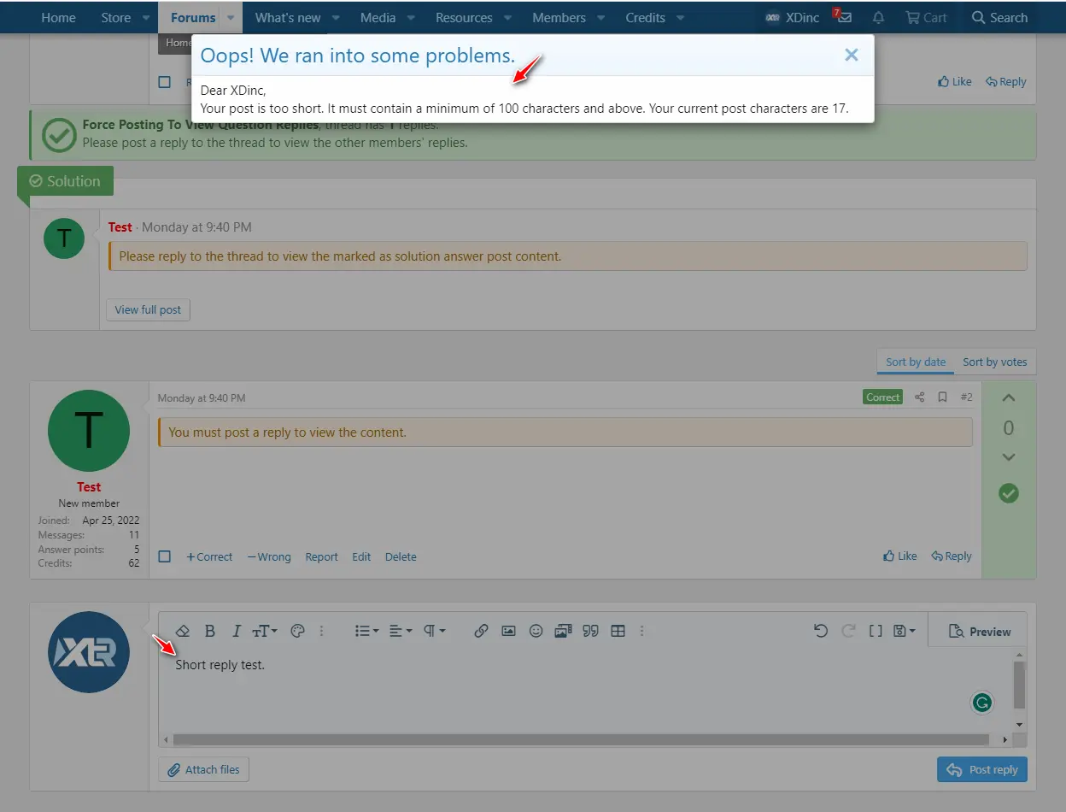Expand the Members menu arrow
The height and width of the screenshot is (812, 1066).
601,17
